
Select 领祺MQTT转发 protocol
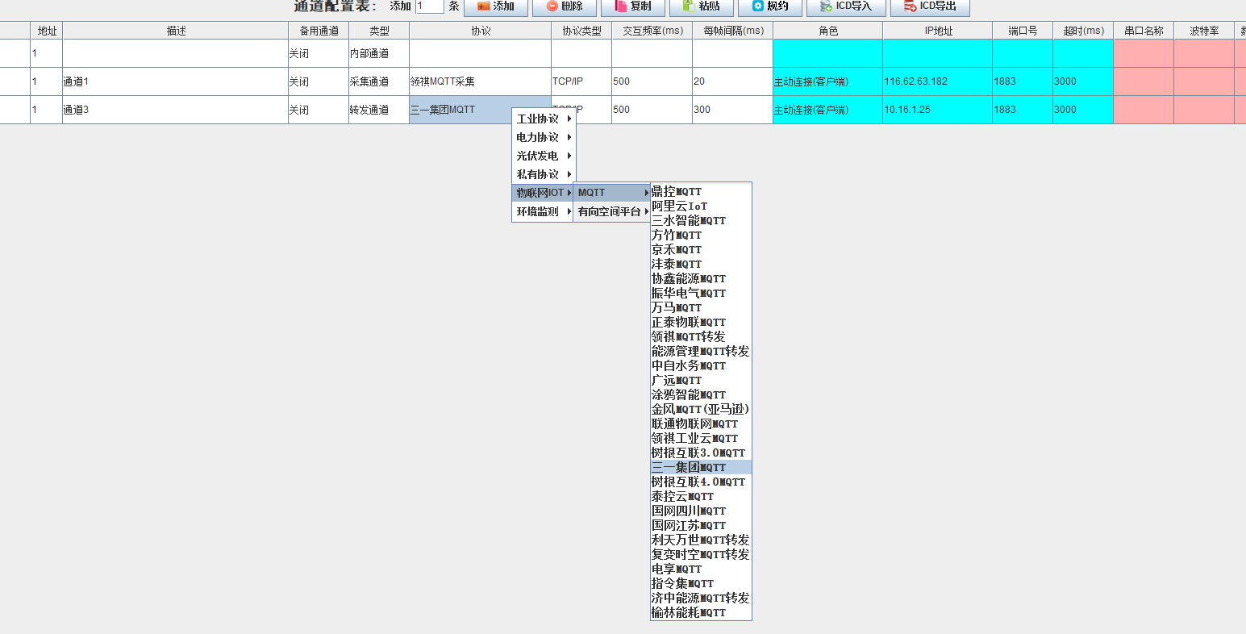point(701,336)
